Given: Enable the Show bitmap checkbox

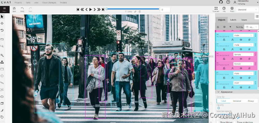Looking at the screenshot, I should pos(218,122).
